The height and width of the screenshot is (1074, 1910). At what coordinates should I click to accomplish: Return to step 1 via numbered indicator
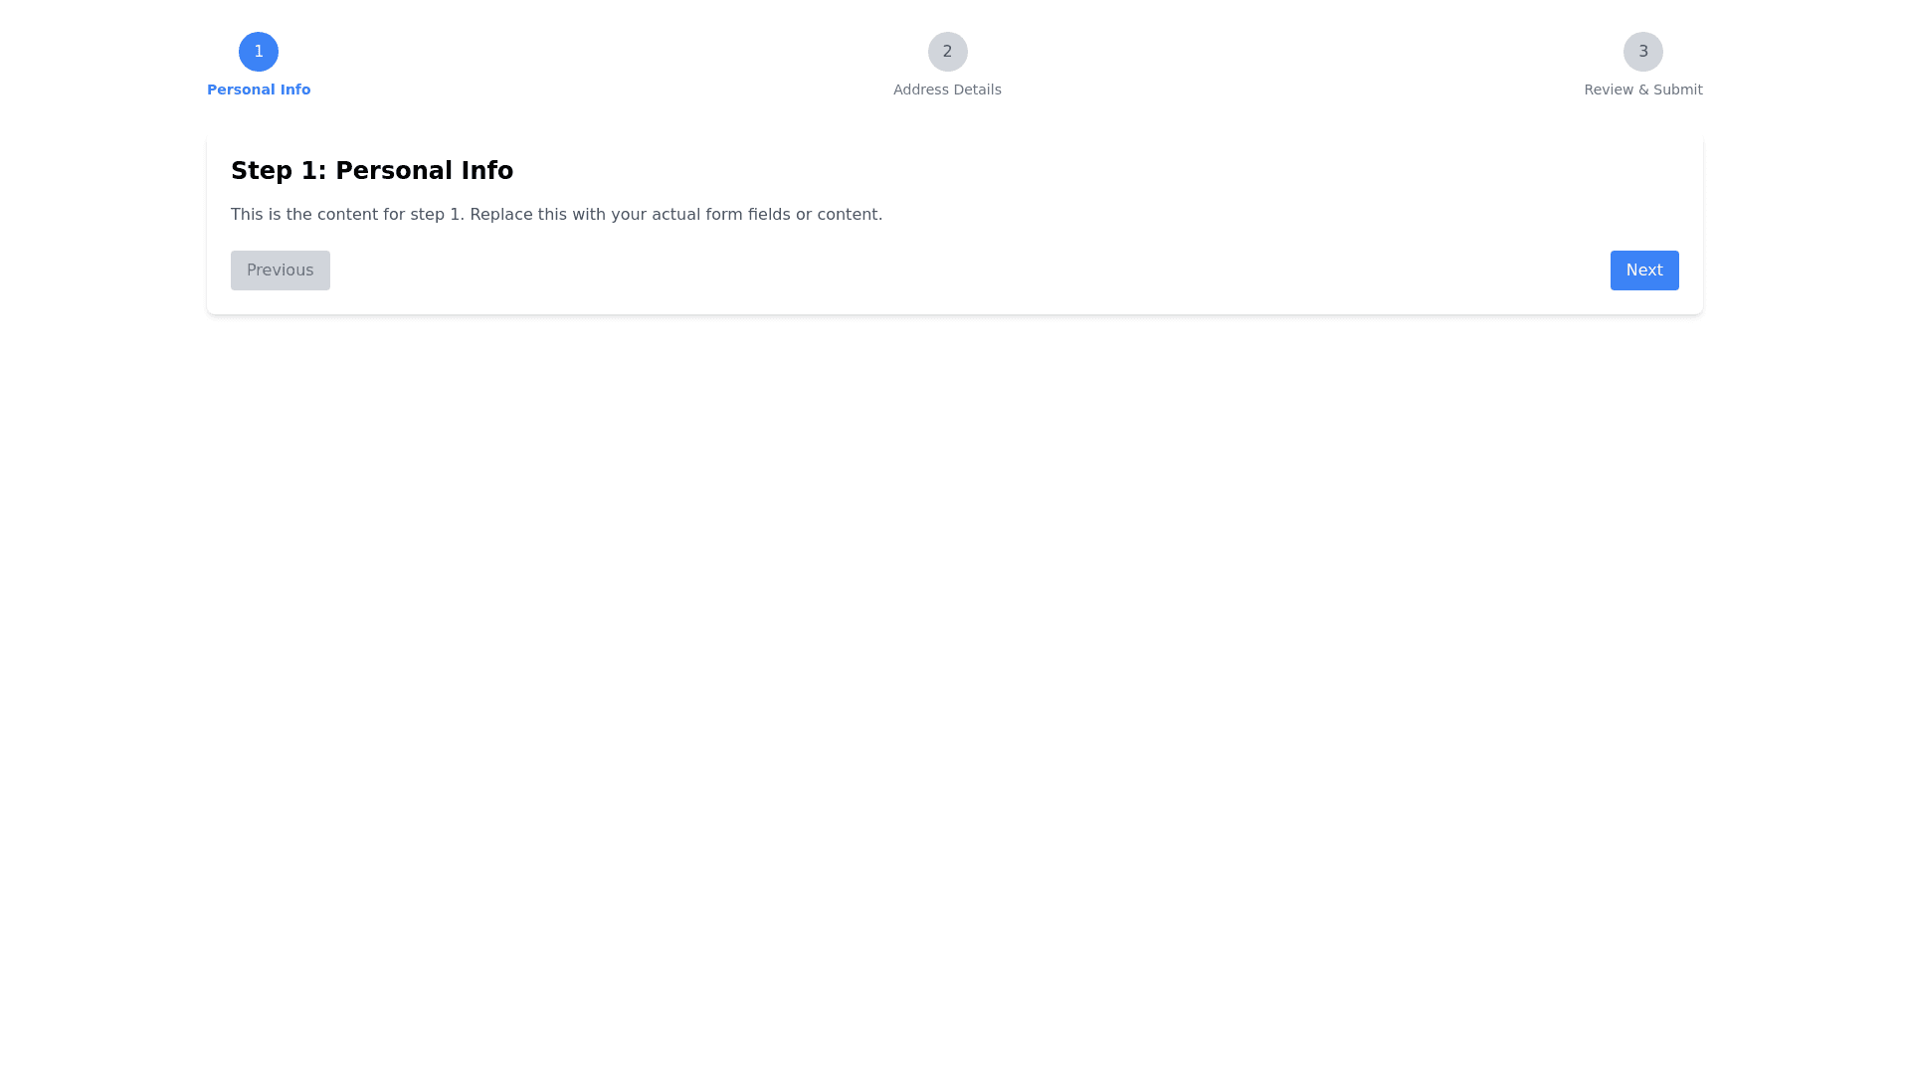[259, 52]
